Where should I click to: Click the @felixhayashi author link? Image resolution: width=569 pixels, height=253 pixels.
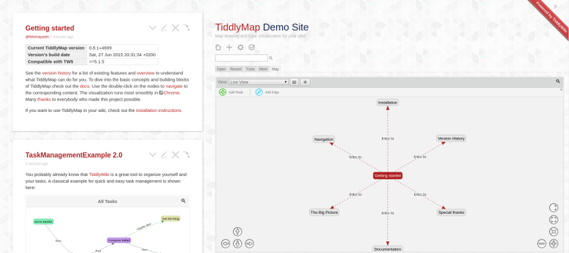click(37, 37)
